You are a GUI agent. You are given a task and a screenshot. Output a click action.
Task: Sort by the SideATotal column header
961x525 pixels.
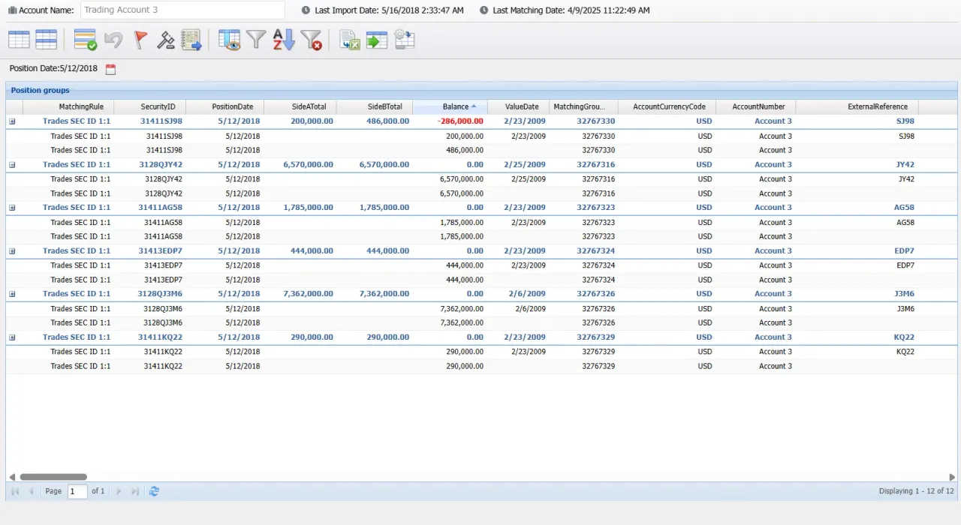pos(300,106)
